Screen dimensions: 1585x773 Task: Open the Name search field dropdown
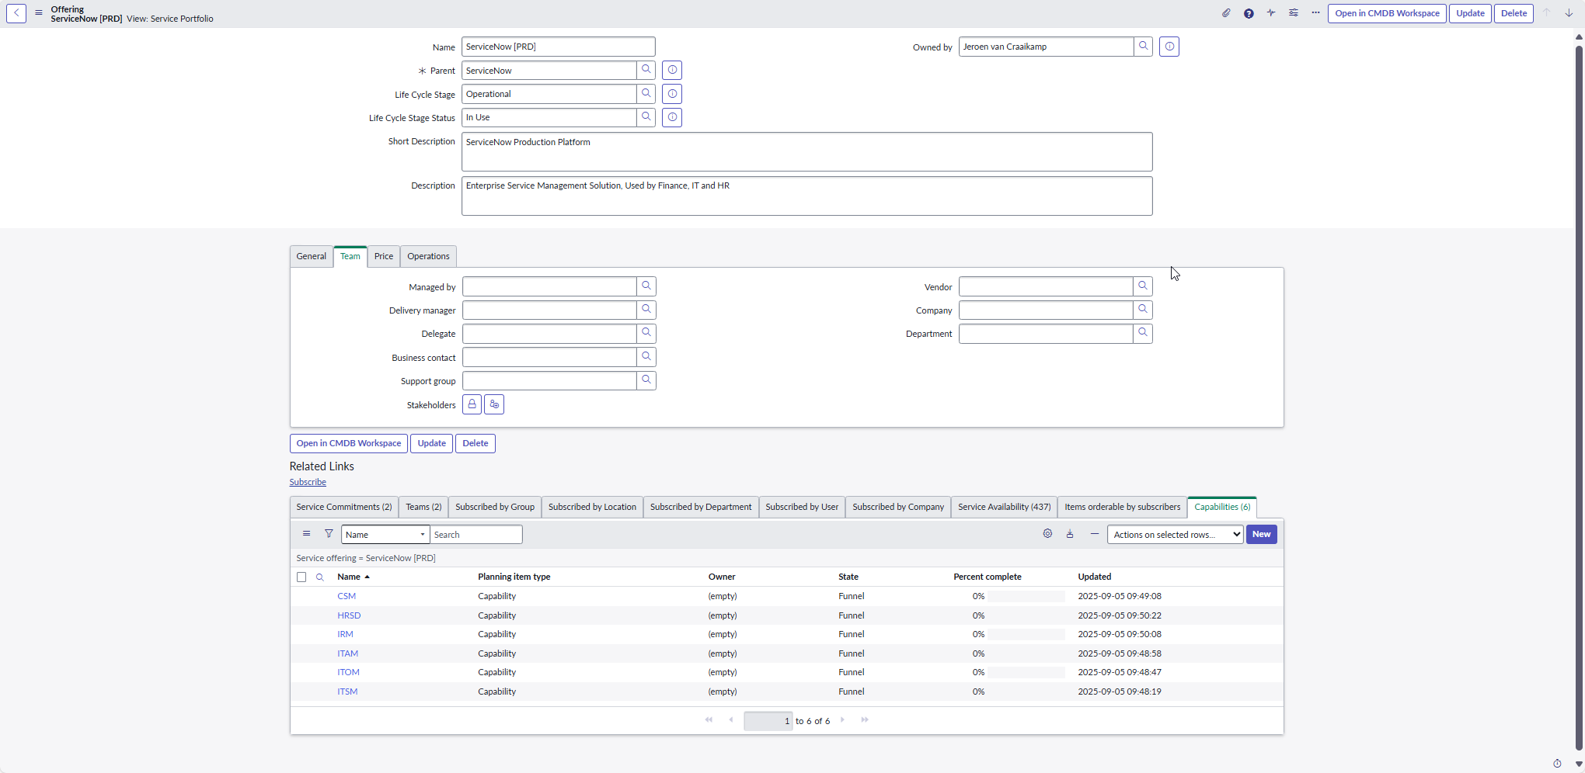385,534
